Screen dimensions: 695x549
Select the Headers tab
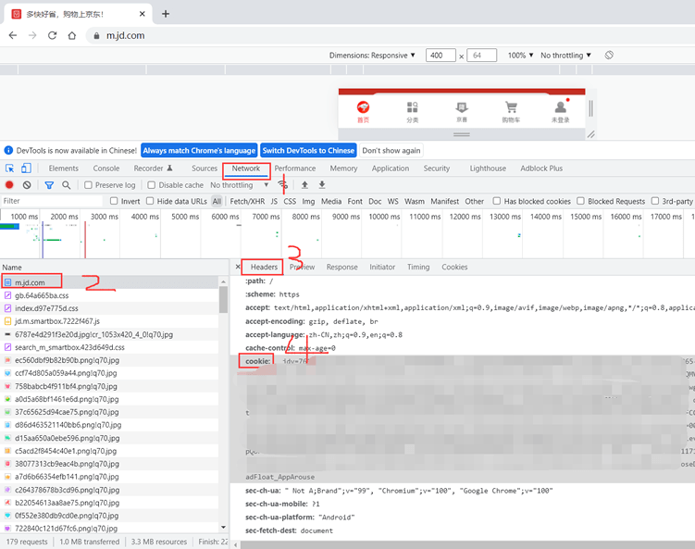click(x=264, y=267)
